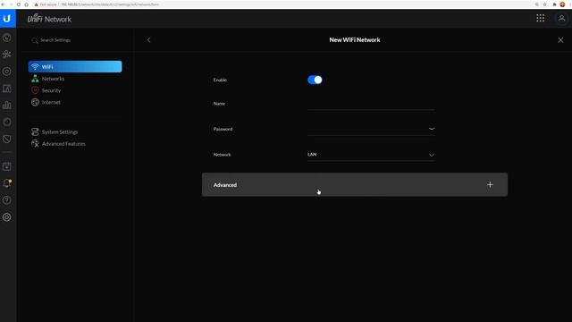Open the shield threat management icon
The width and height of the screenshot is (572, 322).
(6, 139)
